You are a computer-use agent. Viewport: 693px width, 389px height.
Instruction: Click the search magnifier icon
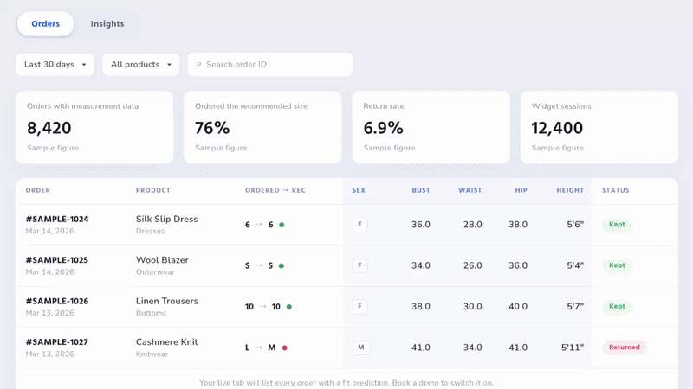[199, 64]
